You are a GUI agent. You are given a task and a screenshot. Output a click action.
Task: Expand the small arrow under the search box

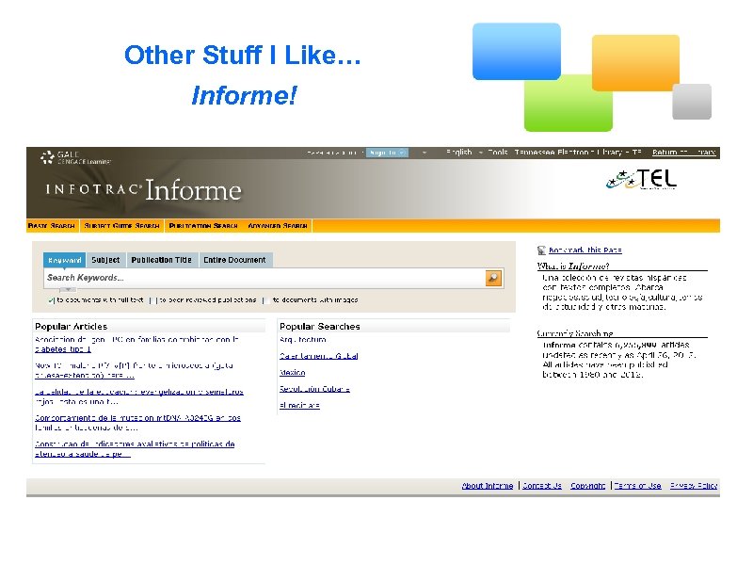68,290
